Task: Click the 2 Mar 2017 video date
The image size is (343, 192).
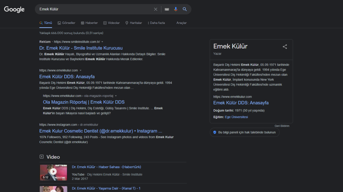Action: coord(80,179)
